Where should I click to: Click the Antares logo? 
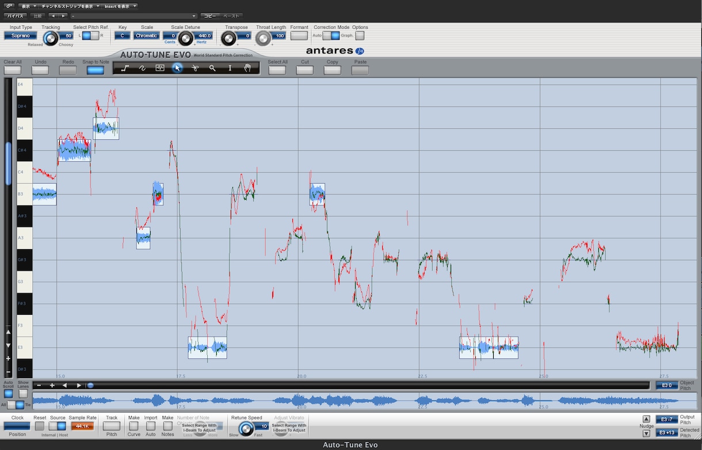pyautogui.click(x=335, y=51)
